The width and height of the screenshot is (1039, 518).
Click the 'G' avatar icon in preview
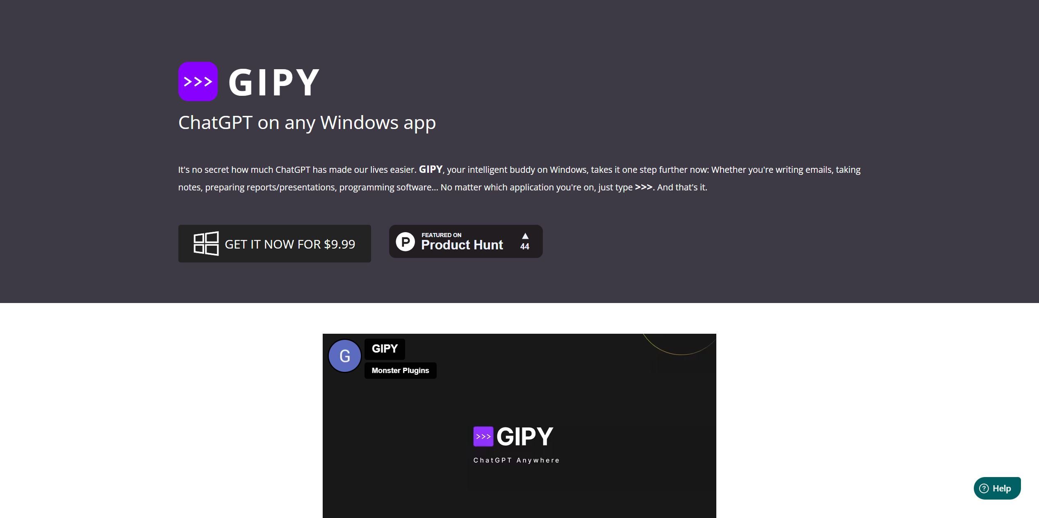click(345, 355)
